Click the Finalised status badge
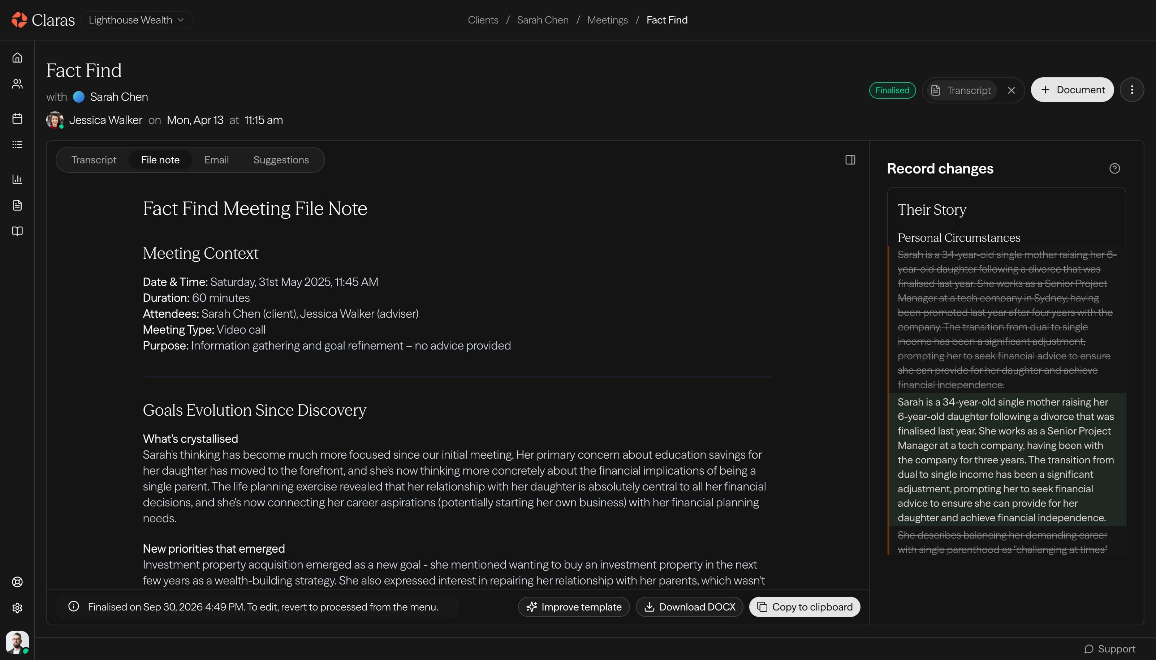This screenshot has height=660, width=1156. point(892,90)
